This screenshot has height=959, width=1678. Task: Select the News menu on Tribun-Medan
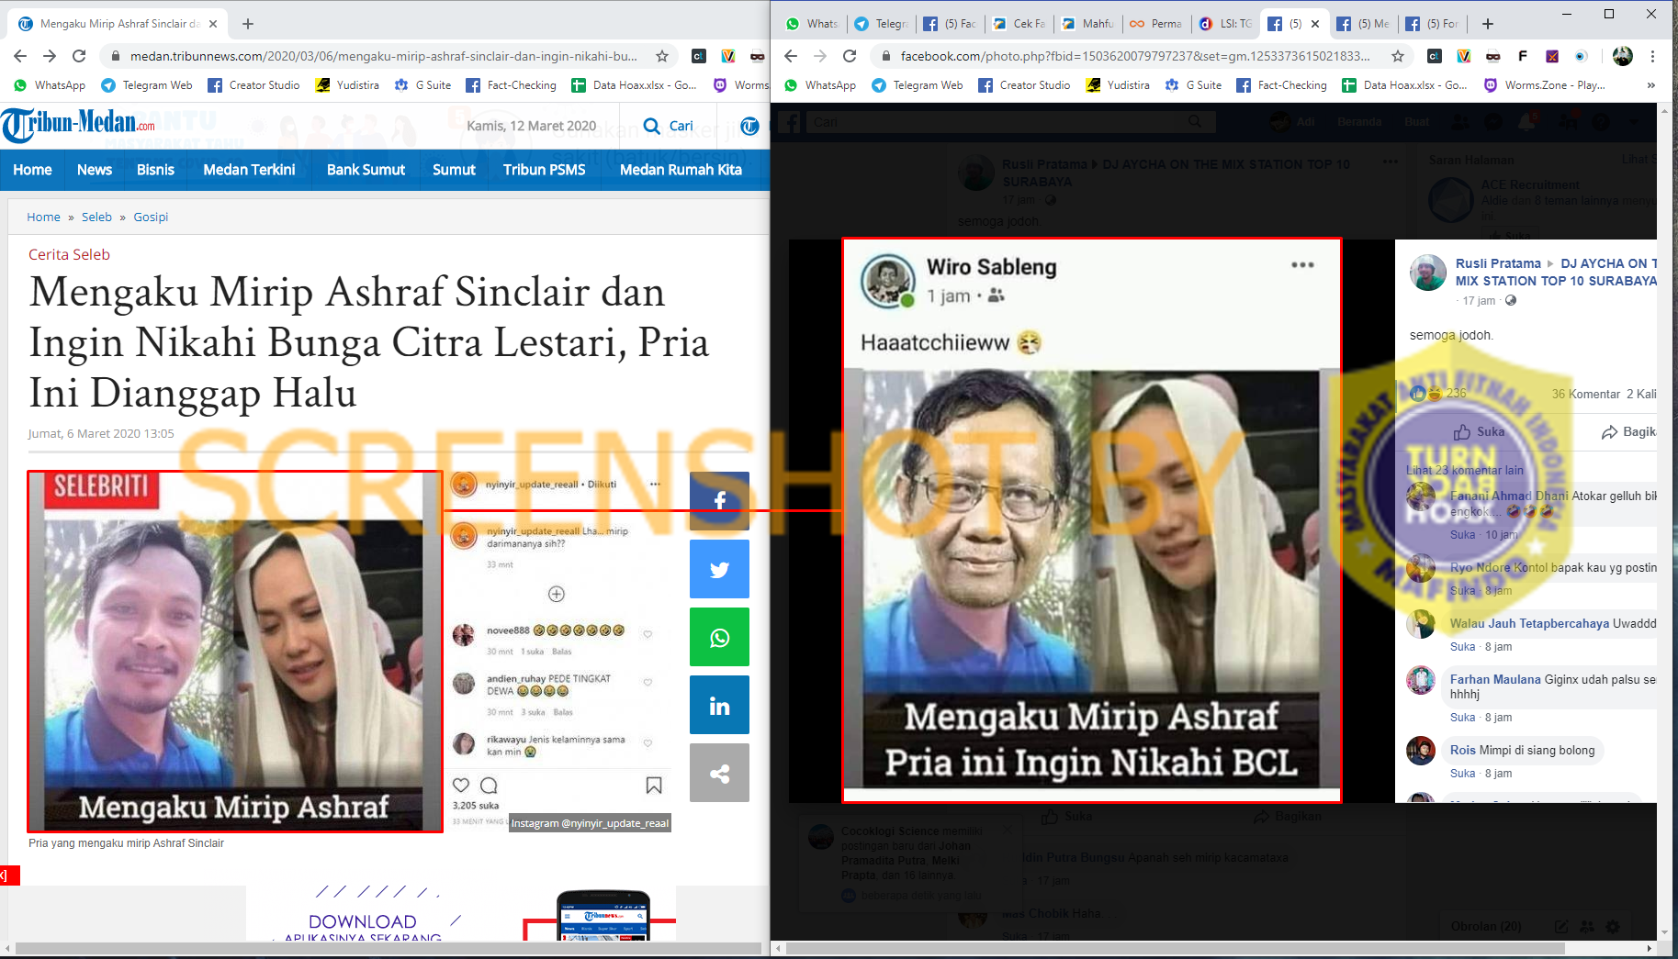tap(95, 170)
